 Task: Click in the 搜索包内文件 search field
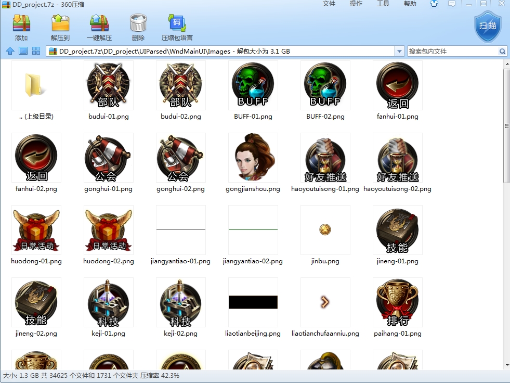pyautogui.click(x=451, y=52)
